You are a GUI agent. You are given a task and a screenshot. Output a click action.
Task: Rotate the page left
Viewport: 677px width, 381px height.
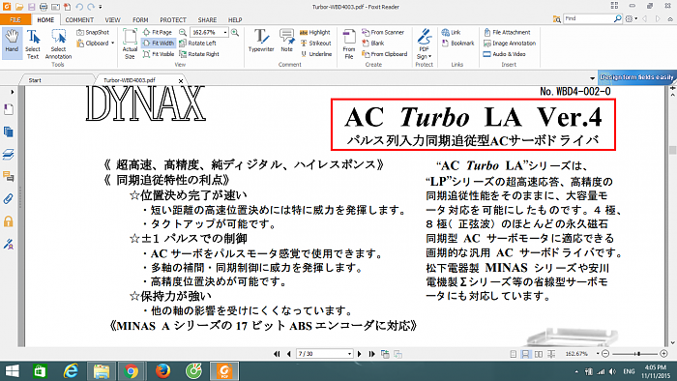point(197,44)
